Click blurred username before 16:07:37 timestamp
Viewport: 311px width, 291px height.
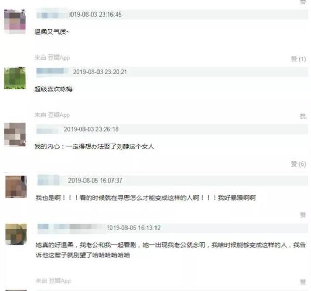tap(48, 180)
